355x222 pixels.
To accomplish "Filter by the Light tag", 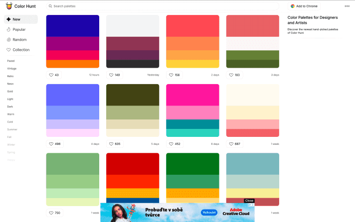I will [x=10, y=99].
